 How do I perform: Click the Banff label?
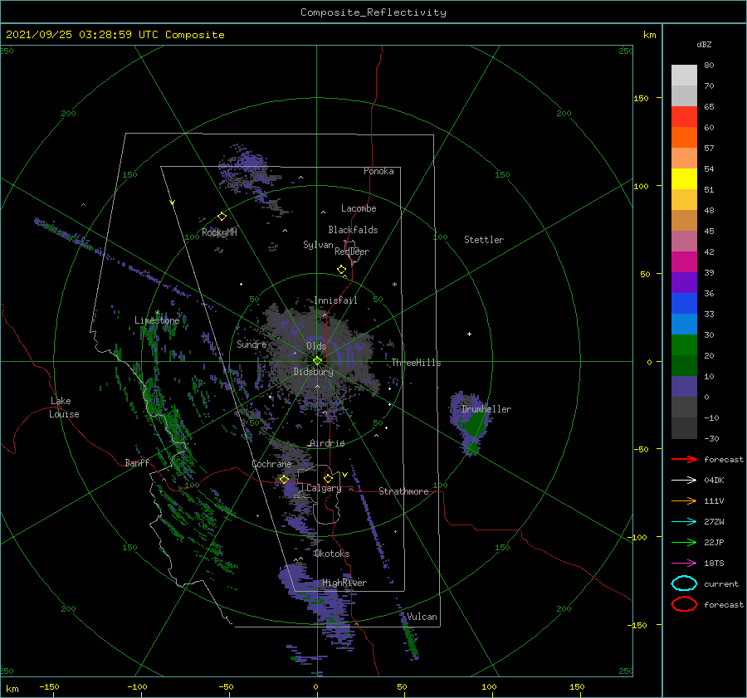[137, 462]
